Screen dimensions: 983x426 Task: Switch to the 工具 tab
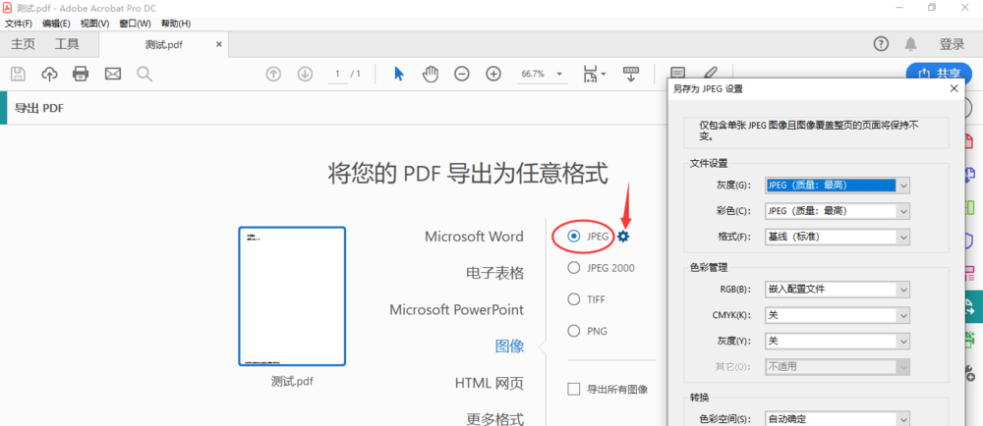point(67,44)
